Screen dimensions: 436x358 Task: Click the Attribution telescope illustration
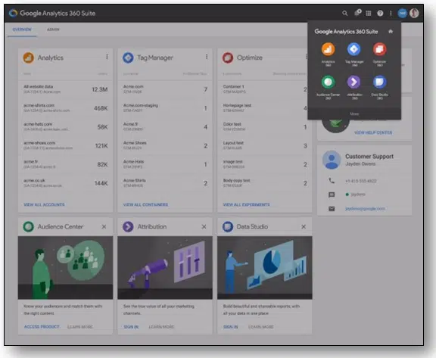click(165, 268)
